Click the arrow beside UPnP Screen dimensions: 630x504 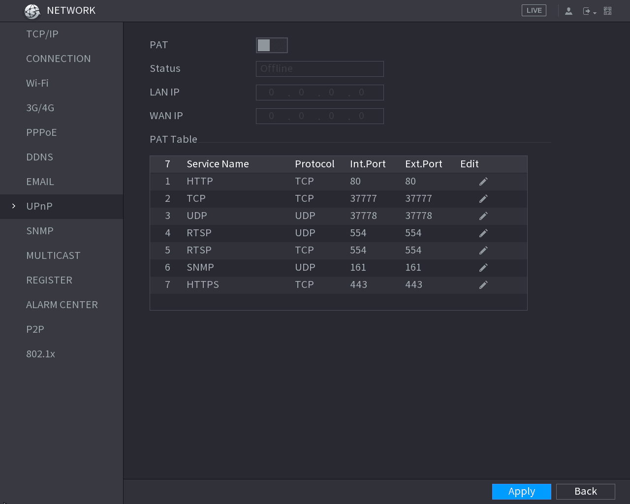14,206
